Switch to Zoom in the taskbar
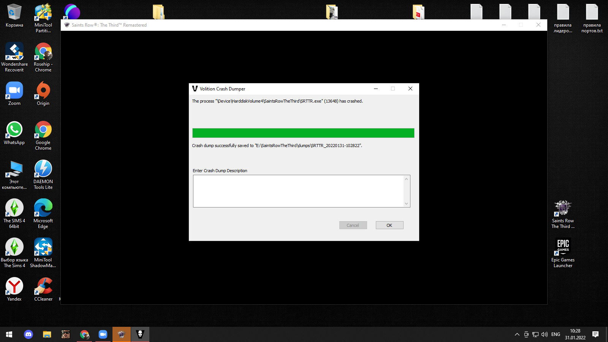608x342 pixels. coord(103,334)
